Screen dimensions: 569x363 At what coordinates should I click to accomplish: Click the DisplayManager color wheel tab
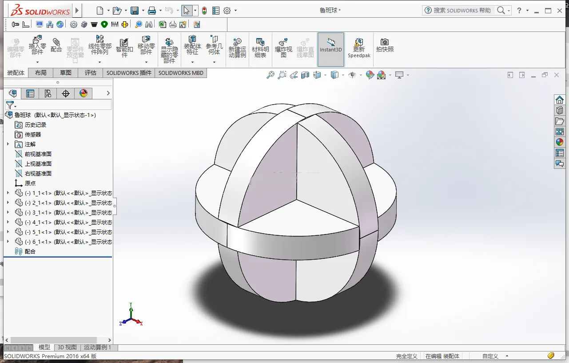coord(84,93)
